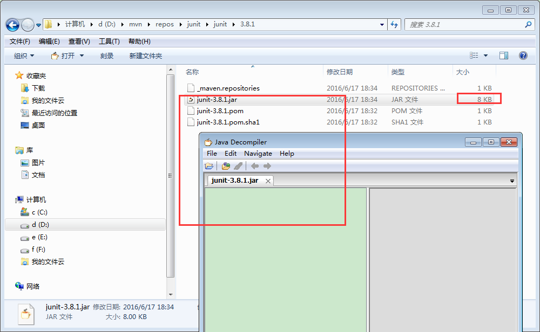Click the navigation pane scrollbar up arrow
The width and height of the screenshot is (540, 332).
[x=171, y=70]
